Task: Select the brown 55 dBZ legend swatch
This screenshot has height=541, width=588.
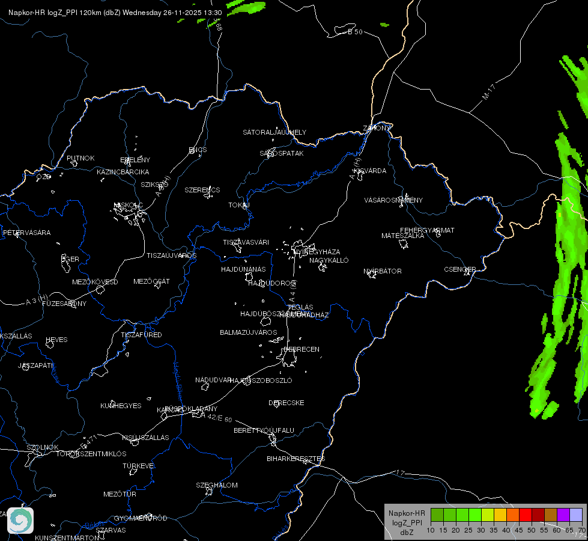Action: [551, 515]
